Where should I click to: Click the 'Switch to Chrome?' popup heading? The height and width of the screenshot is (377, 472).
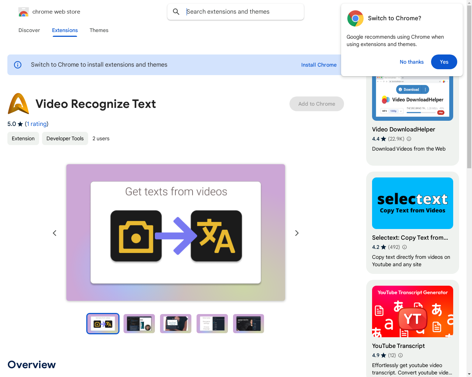point(395,18)
